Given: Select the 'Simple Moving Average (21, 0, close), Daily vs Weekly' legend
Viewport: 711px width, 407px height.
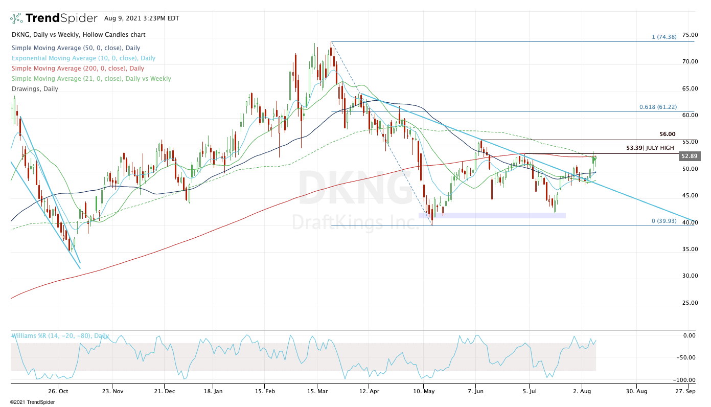Looking at the screenshot, I should [x=91, y=79].
